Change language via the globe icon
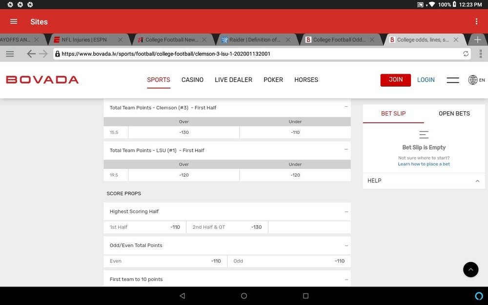488x305 pixels. (473, 80)
